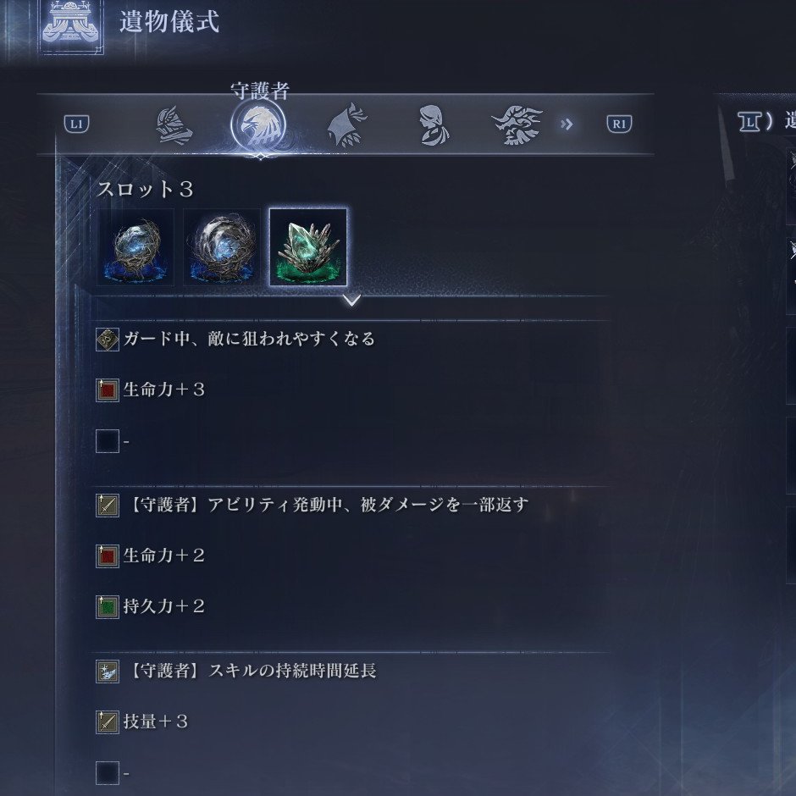Viewport: 796px width, 796px height.
Task: Click the guard effect icon beside ガード中
Action: click(x=108, y=339)
